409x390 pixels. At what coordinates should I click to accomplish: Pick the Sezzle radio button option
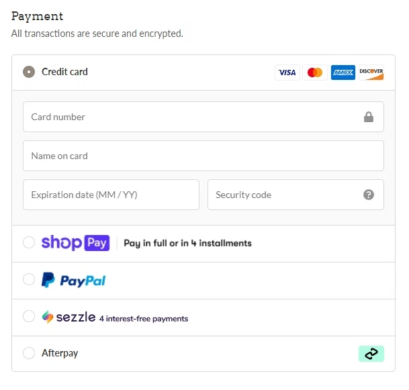click(x=29, y=316)
